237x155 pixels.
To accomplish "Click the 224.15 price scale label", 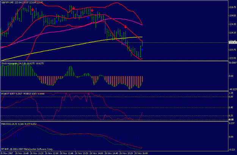I will pyautogui.click(x=232, y=33).
